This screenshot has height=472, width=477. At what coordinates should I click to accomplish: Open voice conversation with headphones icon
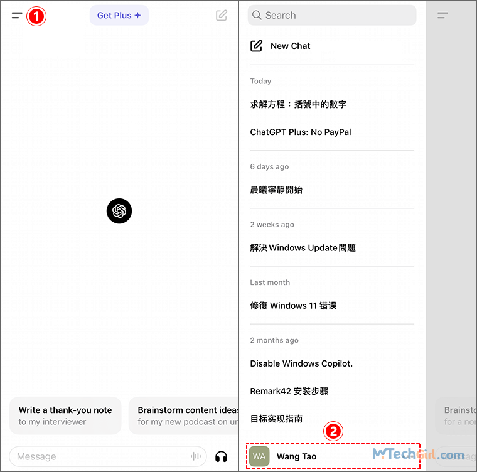click(x=221, y=456)
